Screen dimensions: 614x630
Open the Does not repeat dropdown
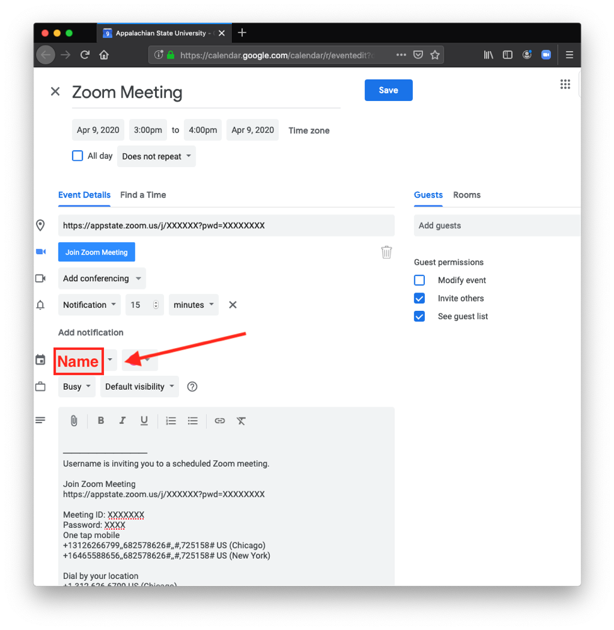point(156,156)
